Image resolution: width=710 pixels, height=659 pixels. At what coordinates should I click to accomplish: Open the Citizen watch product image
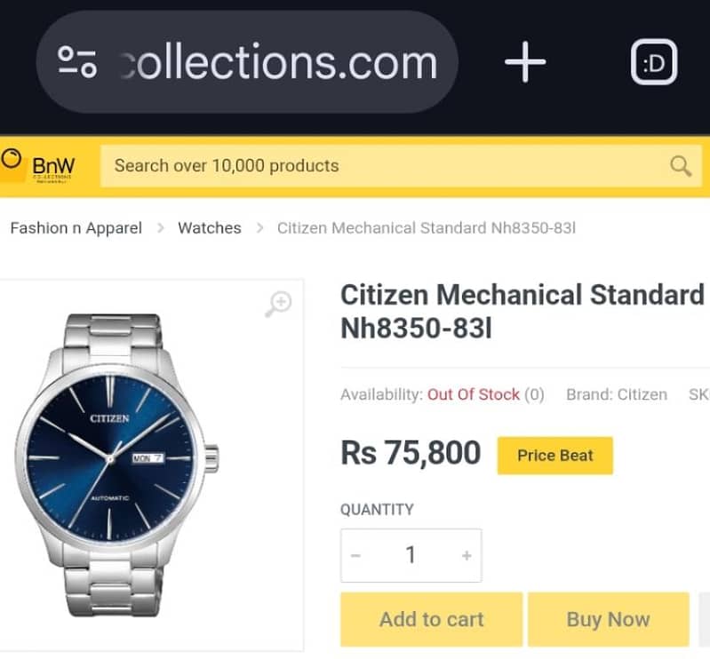click(116, 464)
